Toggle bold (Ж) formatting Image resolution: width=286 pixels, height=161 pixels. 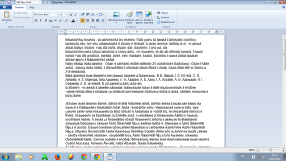[x=36, y=21]
